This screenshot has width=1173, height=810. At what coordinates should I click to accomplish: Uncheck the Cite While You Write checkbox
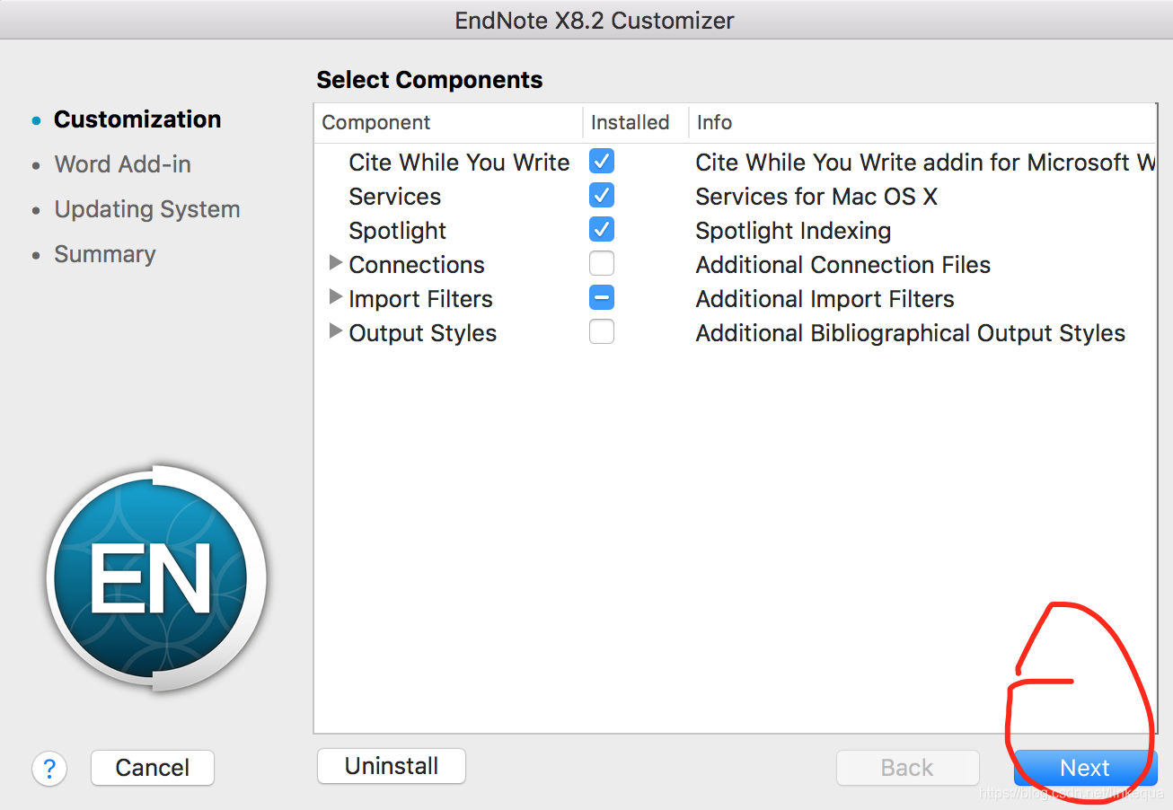[601, 161]
